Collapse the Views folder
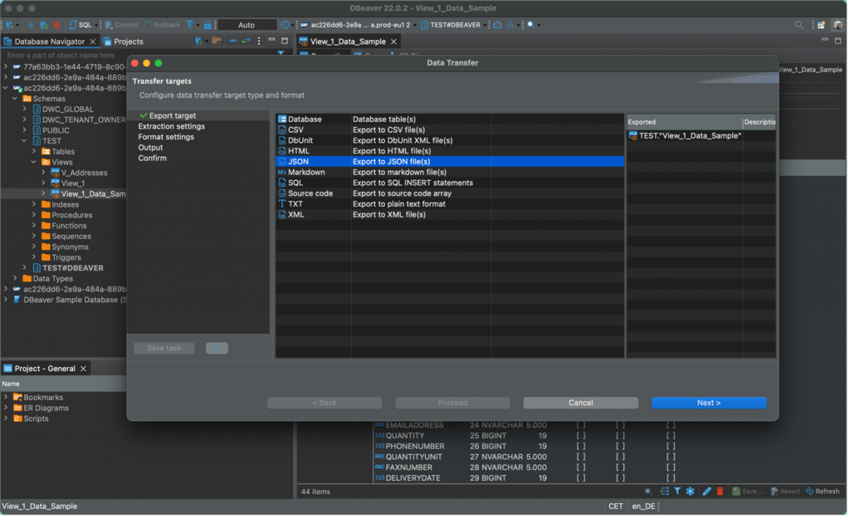Viewport: 850px width, 518px height. (34, 162)
